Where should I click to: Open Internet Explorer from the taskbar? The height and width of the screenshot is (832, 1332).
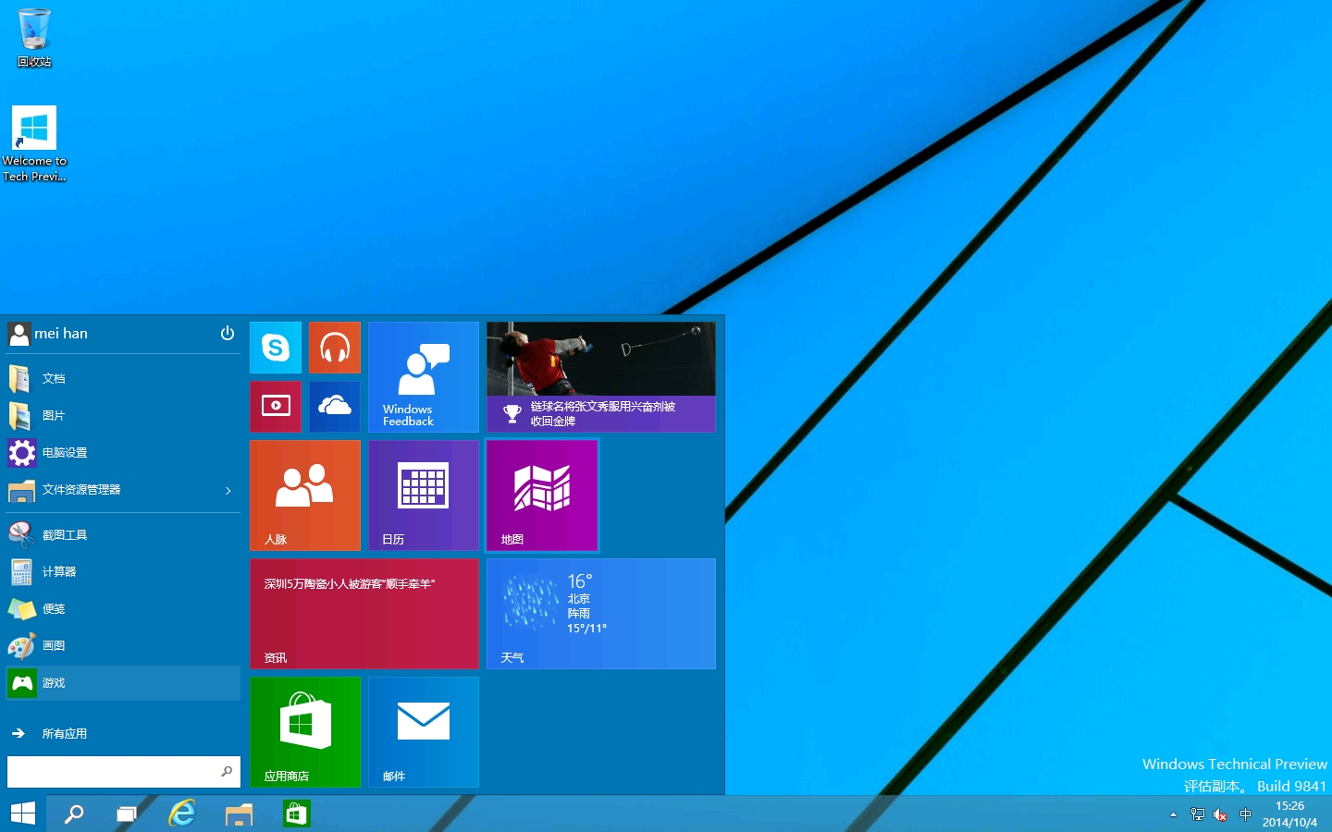[182, 814]
